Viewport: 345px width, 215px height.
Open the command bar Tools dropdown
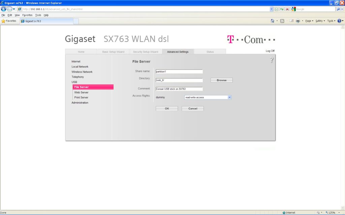click(331, 21)
